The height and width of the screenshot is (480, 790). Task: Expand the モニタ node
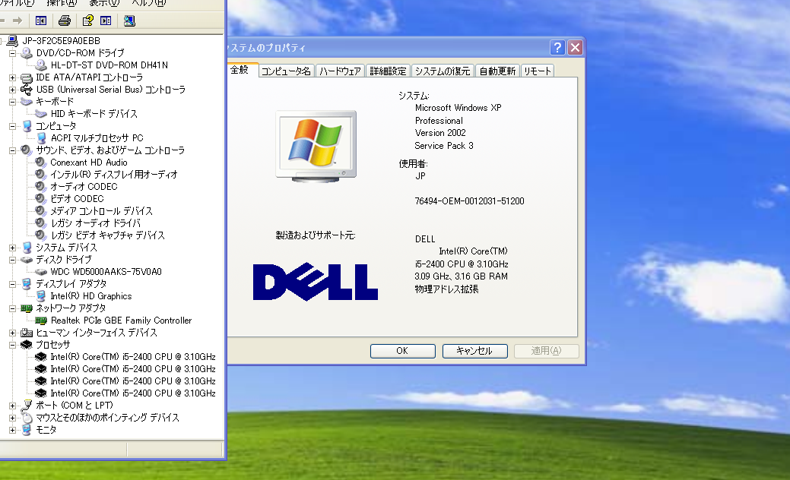[x=12, y=430]
